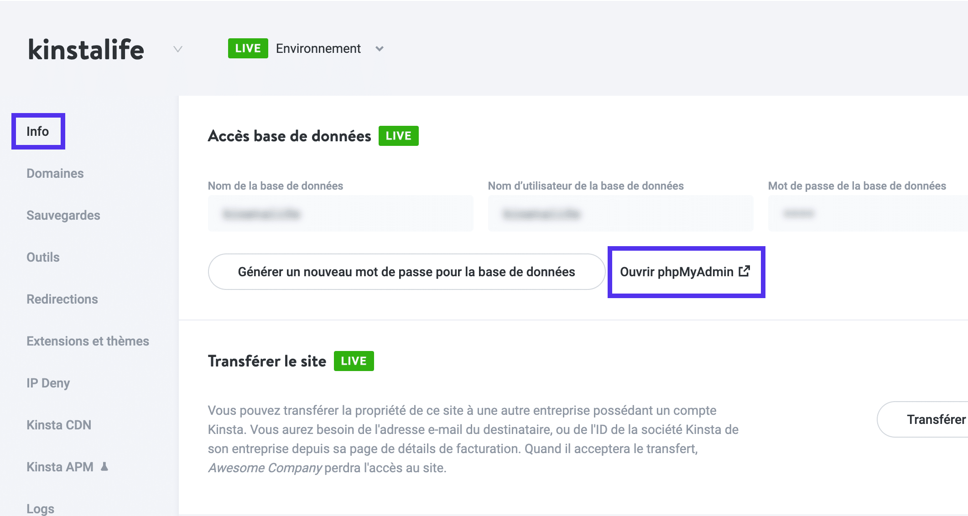The height and width of the screenshot is (516, 968).
Task: Click the LIVE environment badge
Action: point(247,48)
